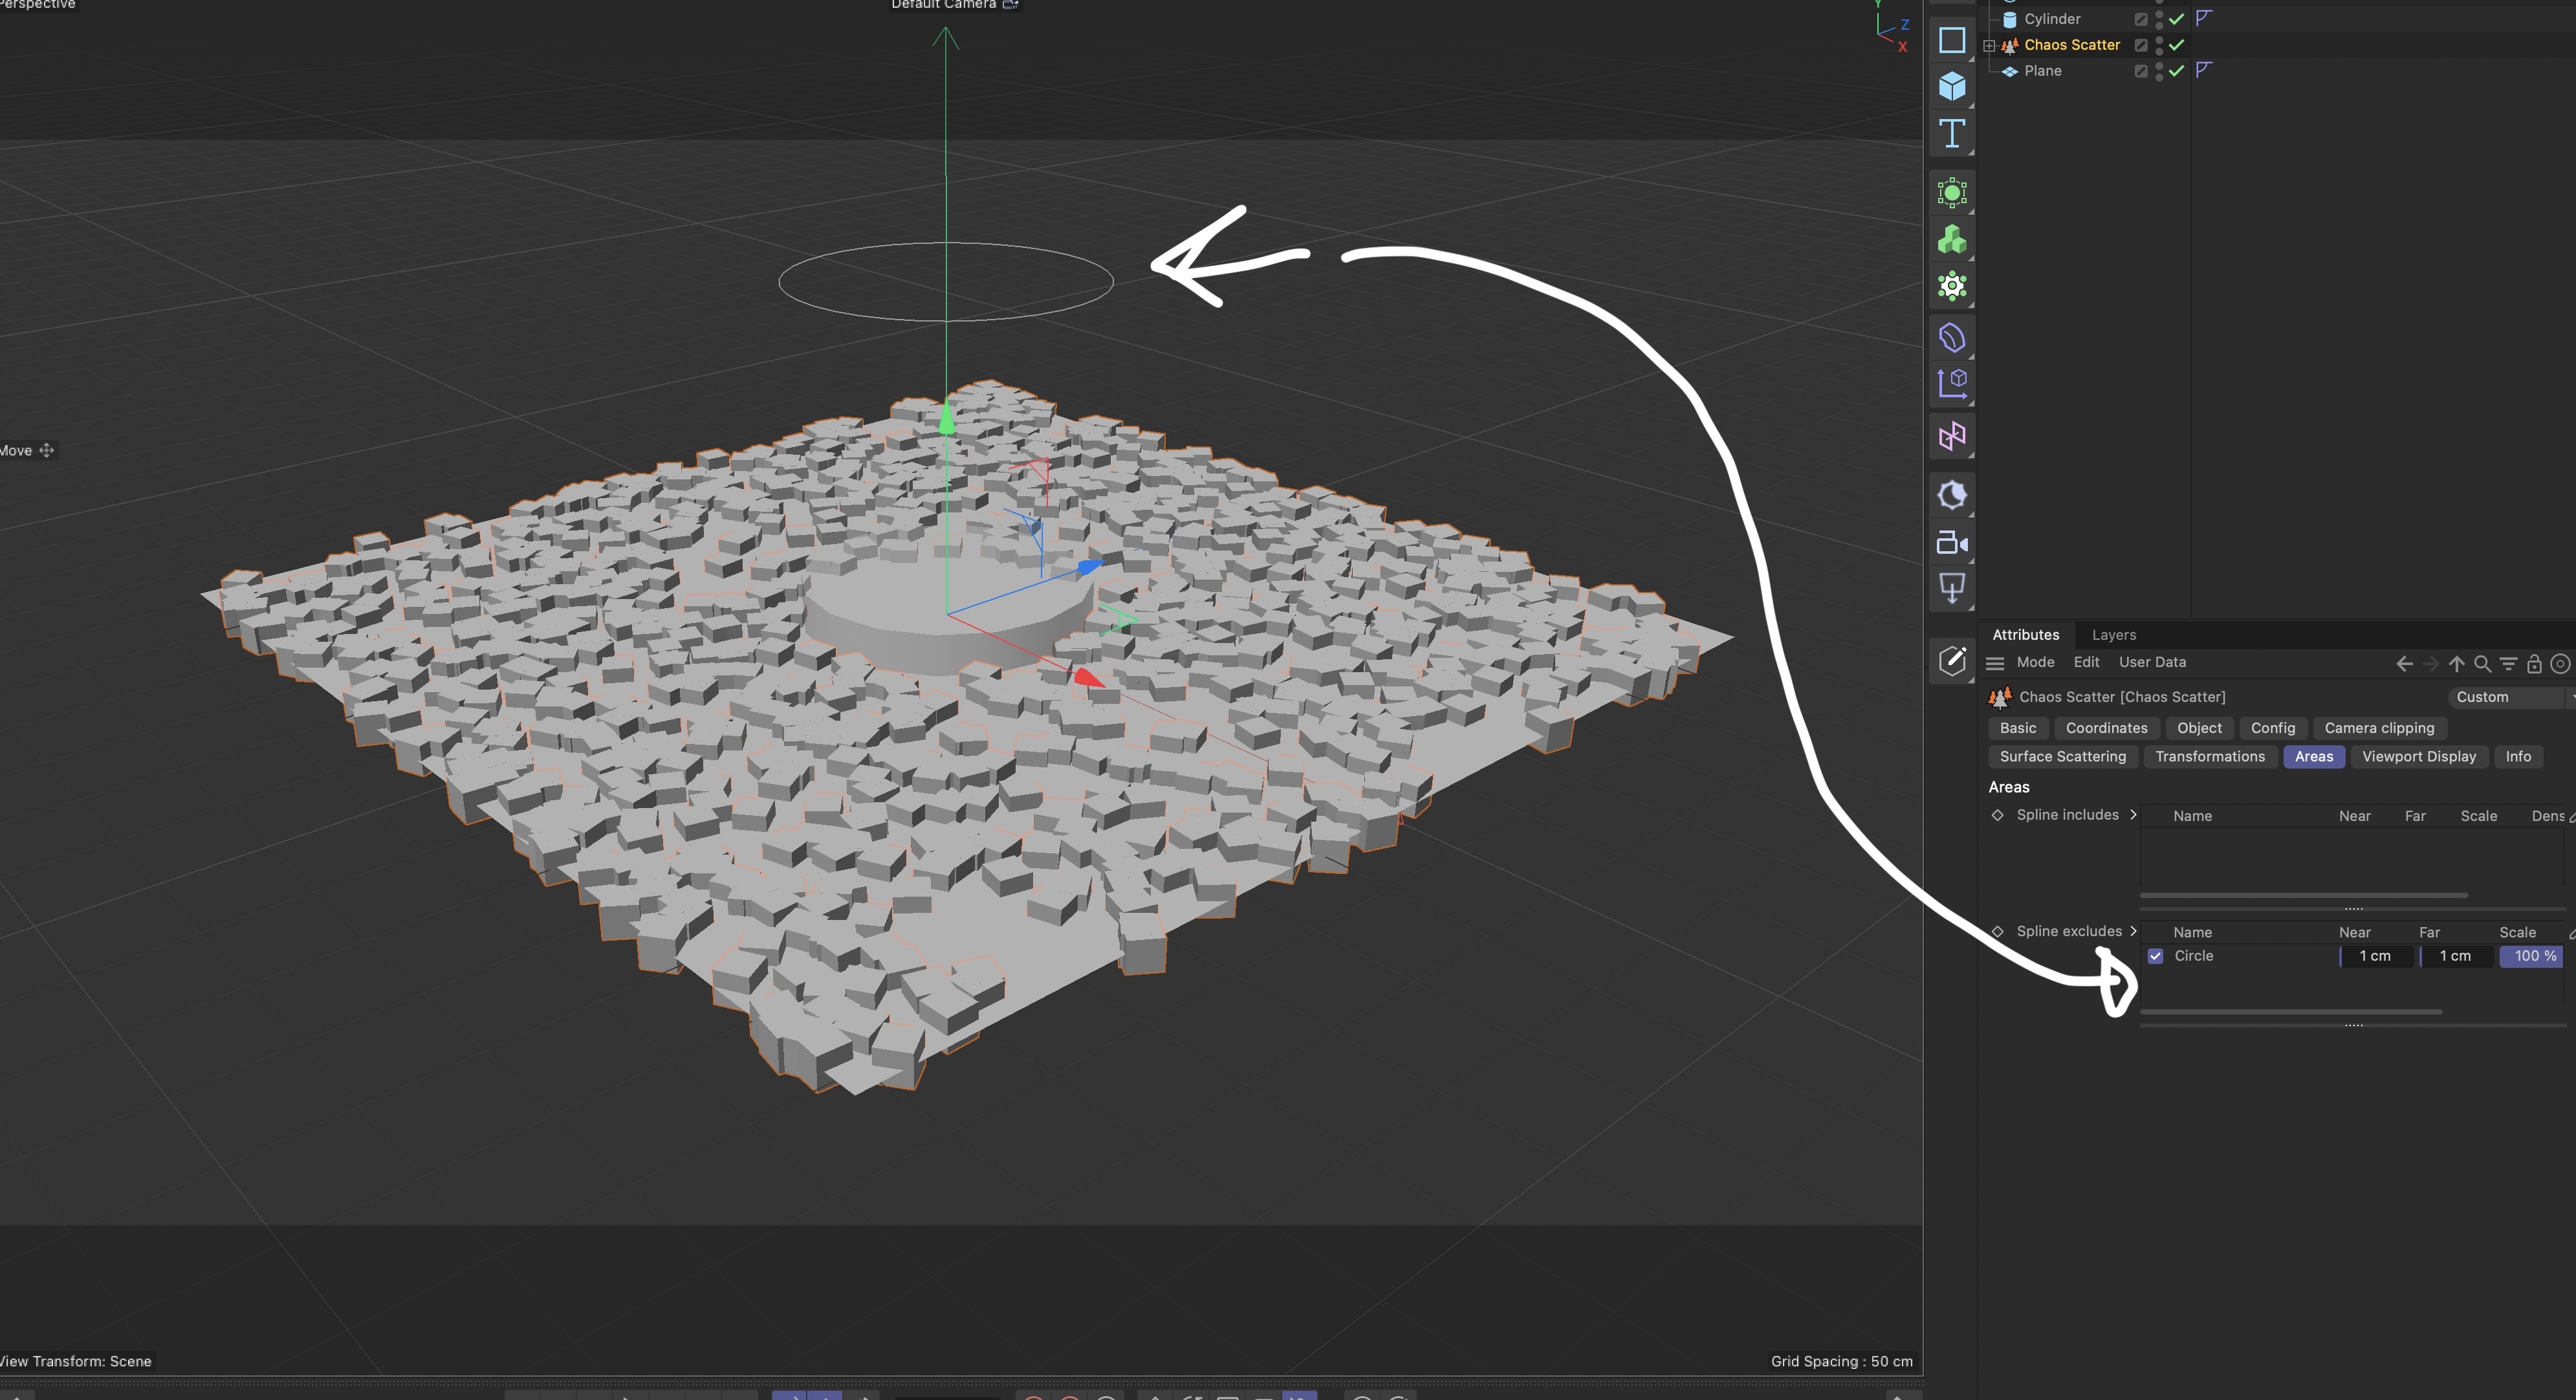This screenshot has height=1400, width=2576.
Task: Expand the Chaos Scatter object tree
Action: (x=1989, y=45)
